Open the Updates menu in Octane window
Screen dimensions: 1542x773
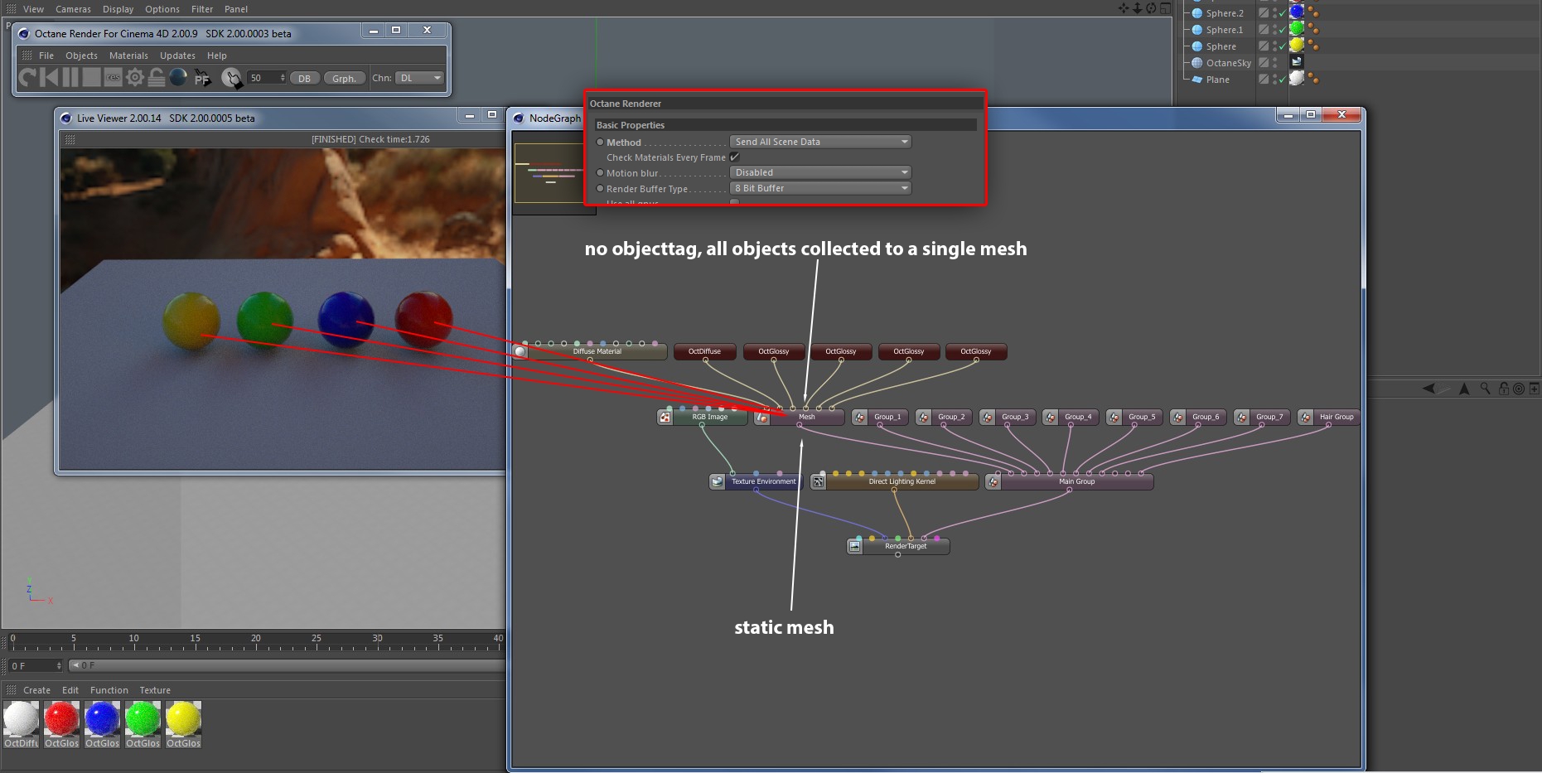click(177, 56)
